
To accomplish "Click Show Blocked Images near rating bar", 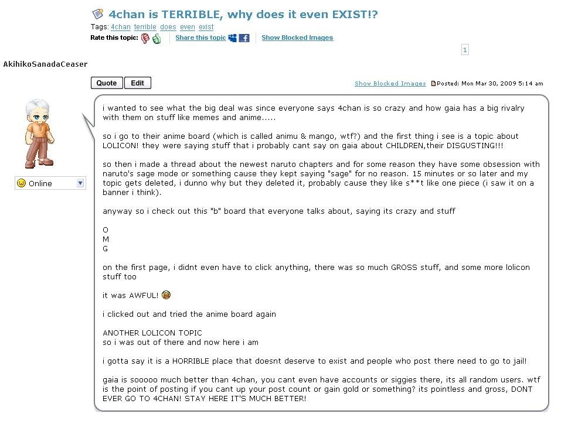I will coord(297,37).
